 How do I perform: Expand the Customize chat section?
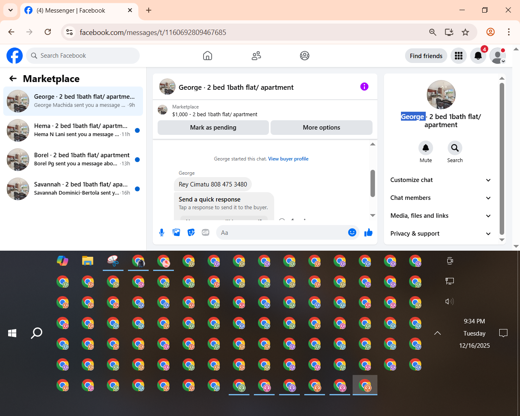[441, 180]
